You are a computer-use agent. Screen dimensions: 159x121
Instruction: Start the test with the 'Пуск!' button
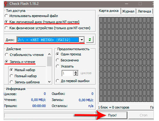112,115
